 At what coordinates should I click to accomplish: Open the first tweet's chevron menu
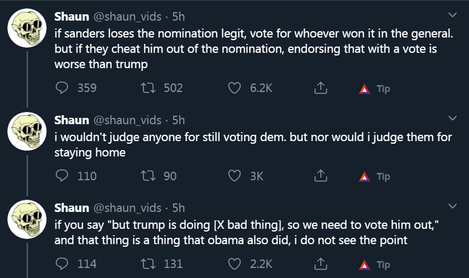tap(453, 15)
